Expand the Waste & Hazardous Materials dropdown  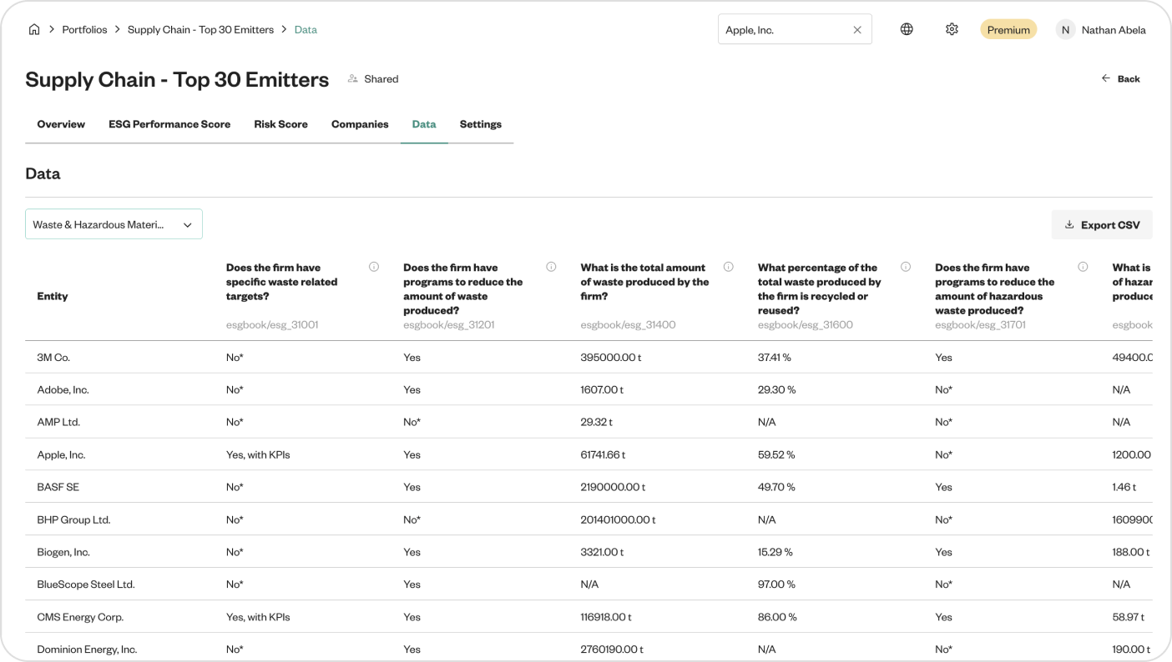pos(114,224)
